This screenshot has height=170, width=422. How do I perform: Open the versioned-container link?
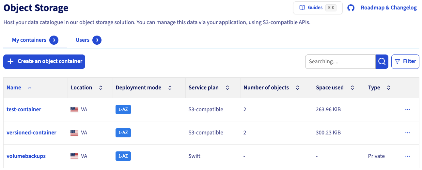[x=31, y=133]
